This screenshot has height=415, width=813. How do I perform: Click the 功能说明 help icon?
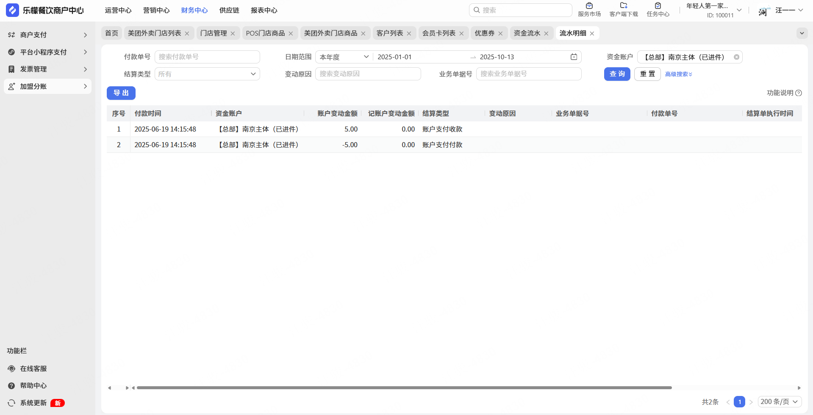tap(799, 93)
